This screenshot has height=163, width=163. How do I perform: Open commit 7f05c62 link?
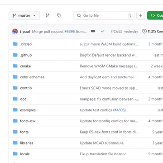pyautogui.click(x=116, y=31)
